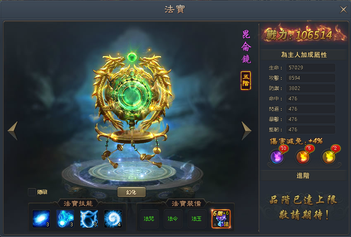The image size is (351, 237).
Task: Open the equipped 6階+6 item slot
Action: 221,219
